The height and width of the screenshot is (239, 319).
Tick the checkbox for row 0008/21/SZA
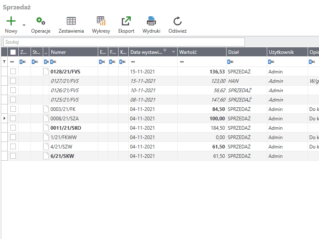click(13, 118)
